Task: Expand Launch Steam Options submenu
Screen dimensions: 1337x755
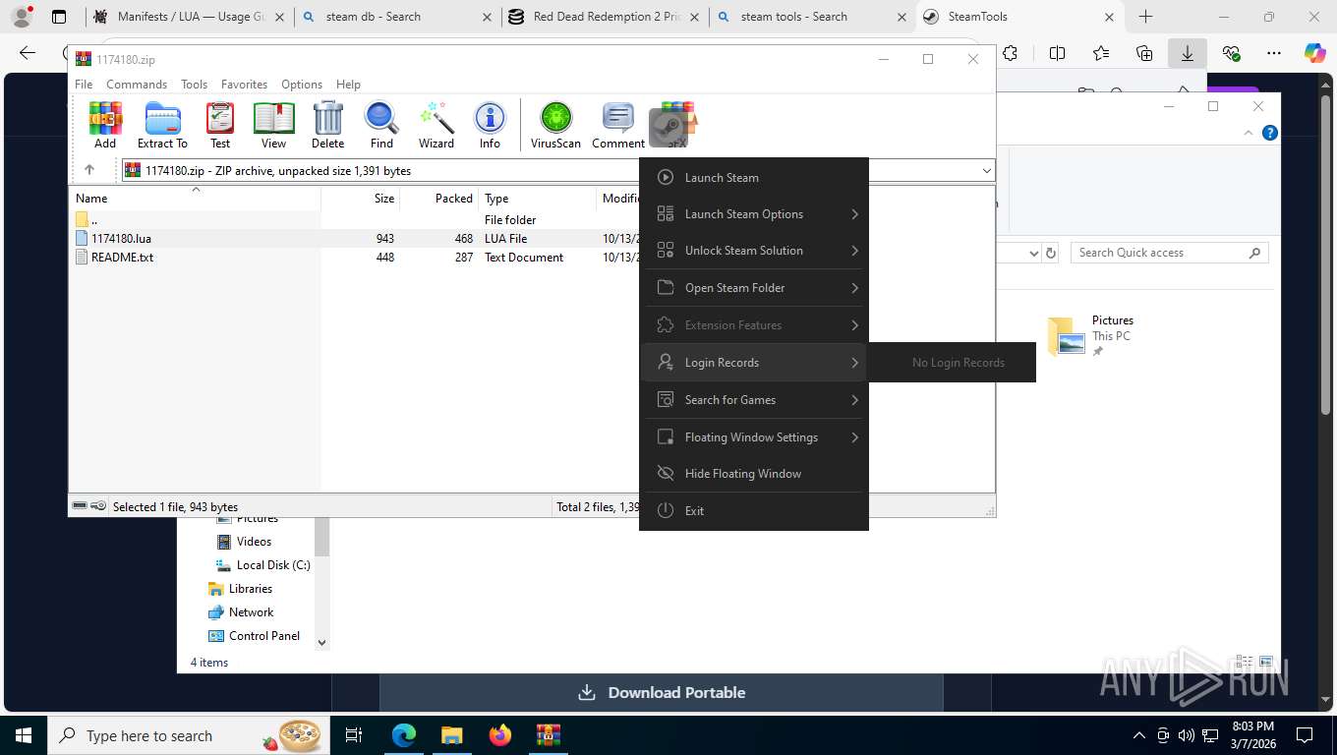Action: (x=754, y=213)
